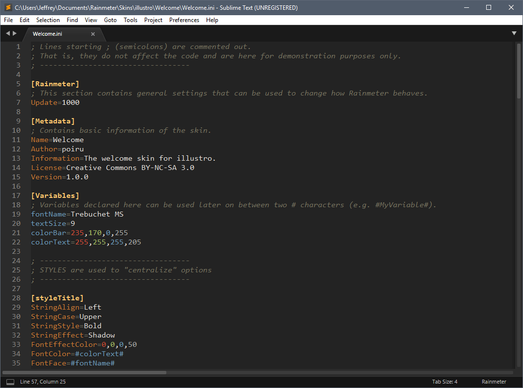Click the Update=1000 line
Viewport: 523px width, 388px height.
(x=55, y=102)
